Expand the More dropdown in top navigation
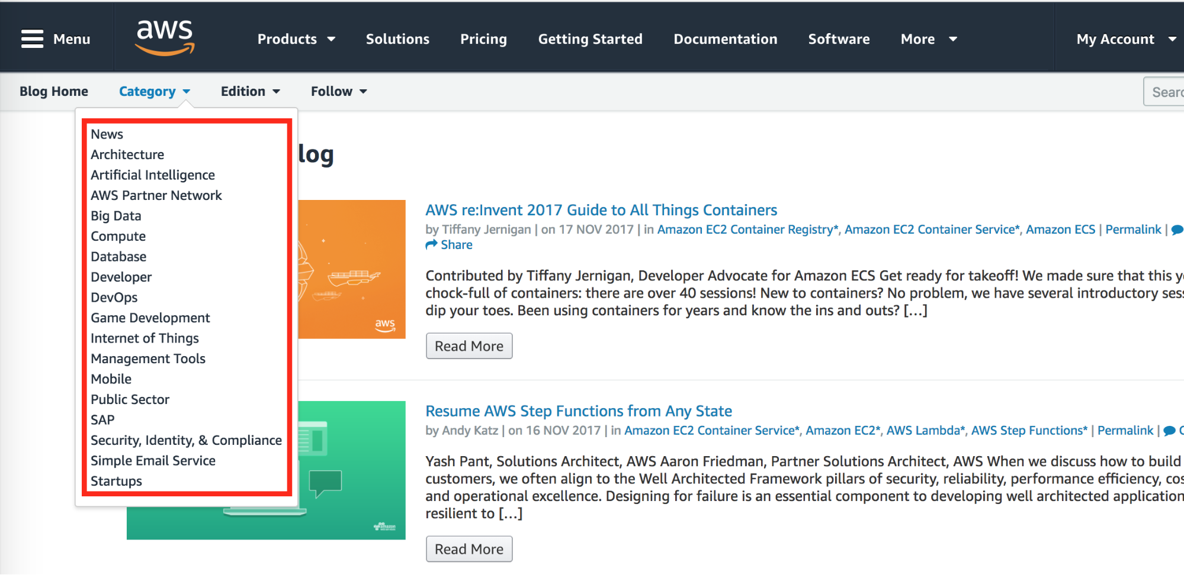1184x575 pixels. tap(929, 39)
